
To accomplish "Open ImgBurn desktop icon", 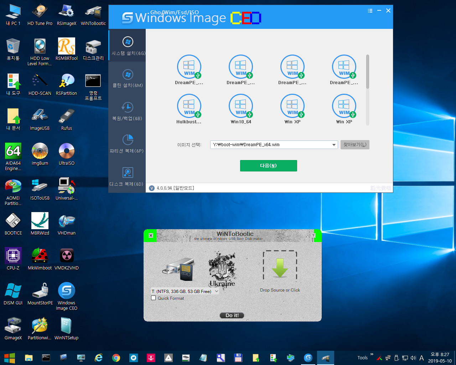I will [x=40, y=154].
